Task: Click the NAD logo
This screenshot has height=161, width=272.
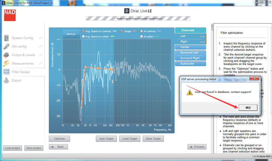Action: (x=10, y=15)
